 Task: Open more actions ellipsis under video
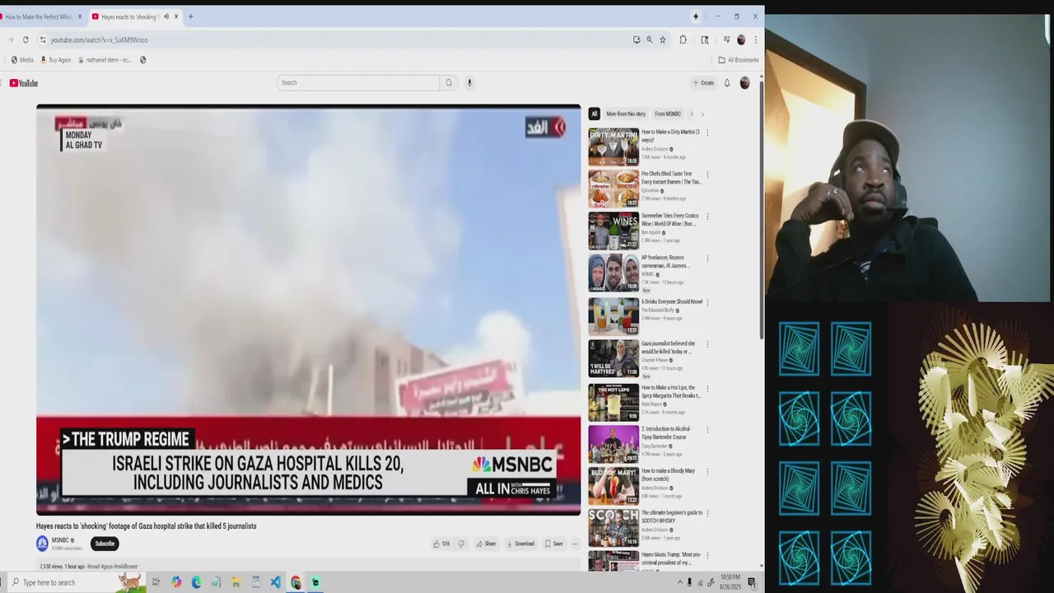pos(575,544)
